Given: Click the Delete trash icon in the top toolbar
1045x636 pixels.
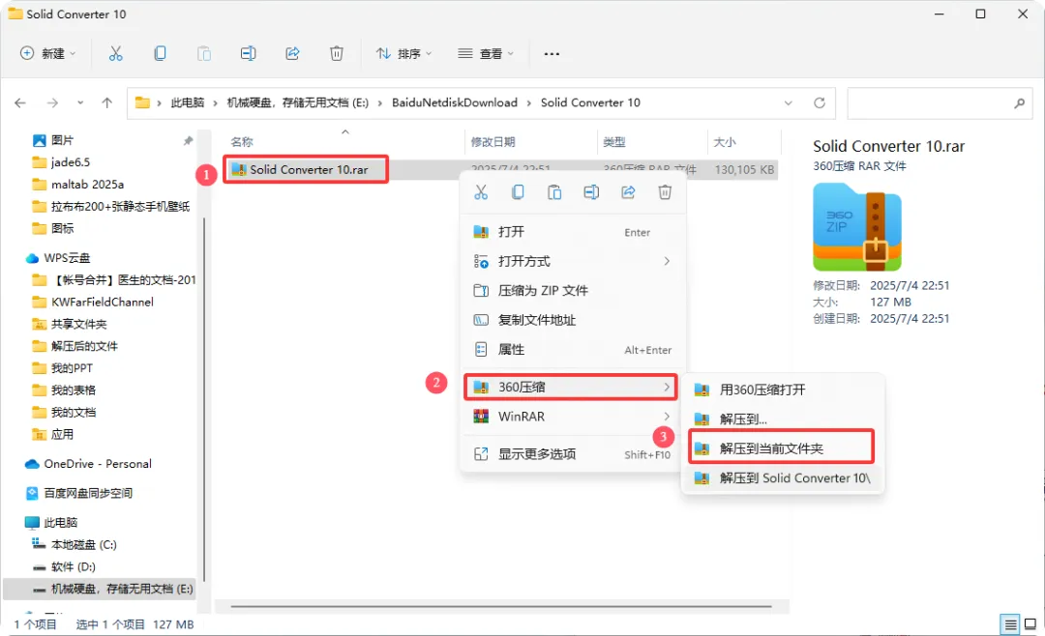Looking at the screenshot, I should click(337, 54).
